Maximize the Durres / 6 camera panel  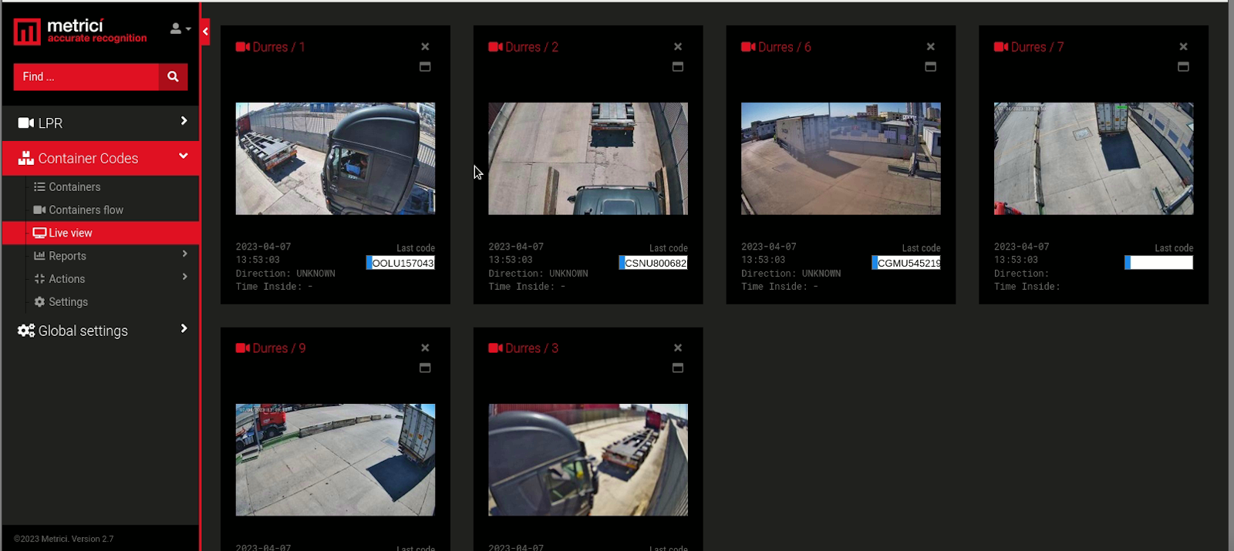[x=930, y=67]
